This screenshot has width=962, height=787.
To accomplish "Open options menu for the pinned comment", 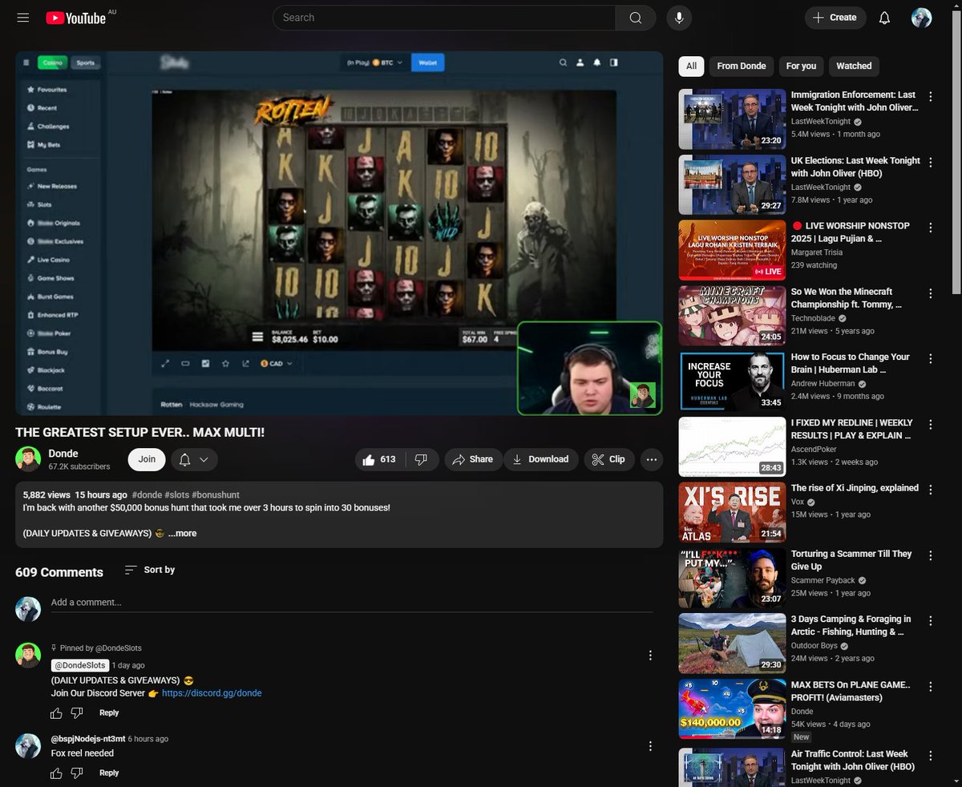I will (650, 655).
